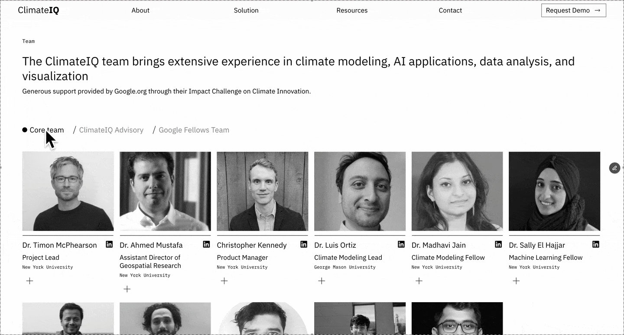Click the name Dr. Sally El Hajjar
This screenshot has height=335, width=624.
[x=537, y=245]
